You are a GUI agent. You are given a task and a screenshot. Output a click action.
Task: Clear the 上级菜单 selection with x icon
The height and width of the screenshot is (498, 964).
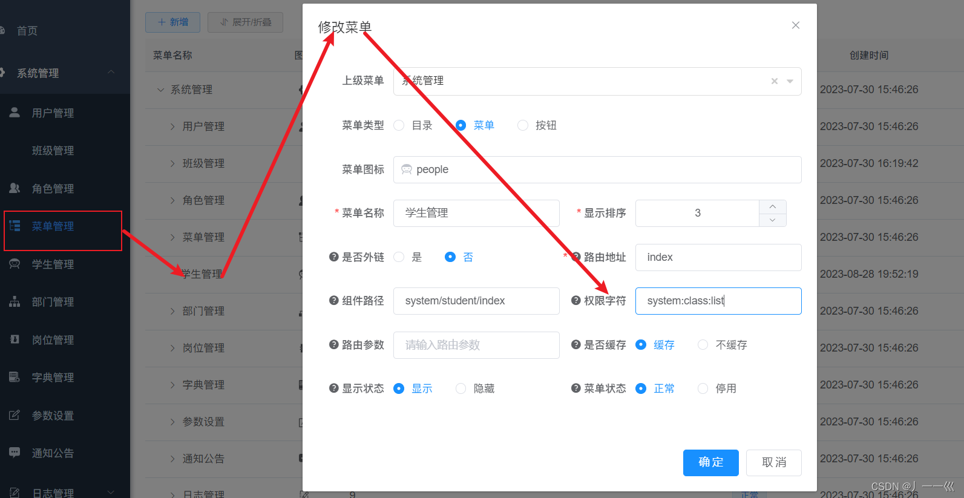[x=775, y=81]
